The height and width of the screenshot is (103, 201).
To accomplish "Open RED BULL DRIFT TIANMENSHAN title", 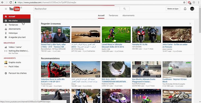I will [114, 80].
